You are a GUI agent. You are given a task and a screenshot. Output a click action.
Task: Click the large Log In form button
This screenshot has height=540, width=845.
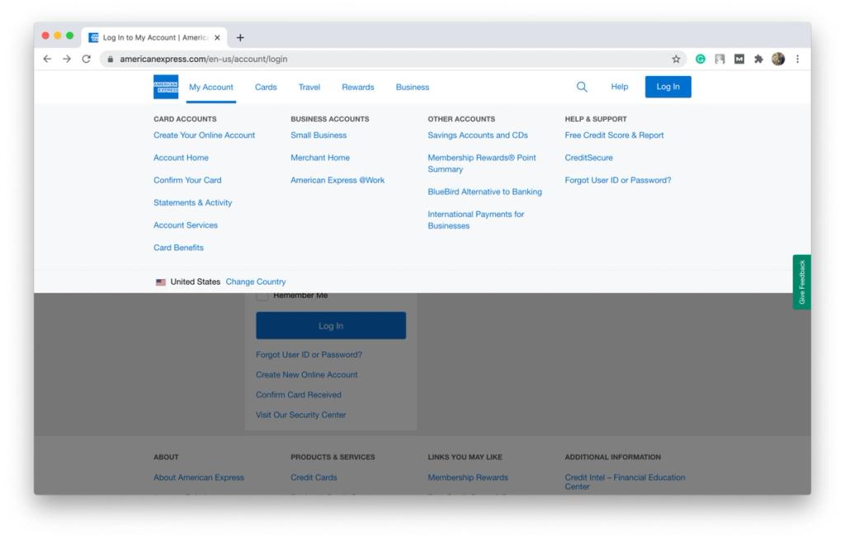(x=331, y=325)
